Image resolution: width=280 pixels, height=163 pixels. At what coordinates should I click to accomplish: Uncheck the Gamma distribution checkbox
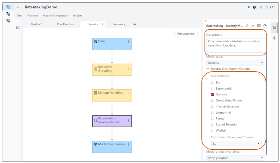213,94
